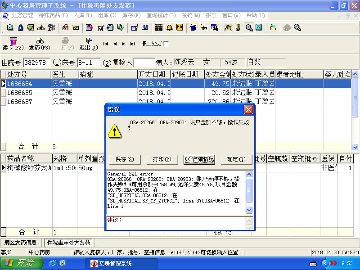Go to previous record arrow
The image size is (360, 270).
(115, 44)
